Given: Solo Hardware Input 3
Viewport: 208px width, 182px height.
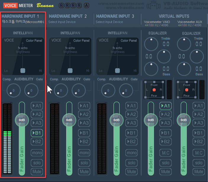Looking at the screenshot, I should 132,163.
